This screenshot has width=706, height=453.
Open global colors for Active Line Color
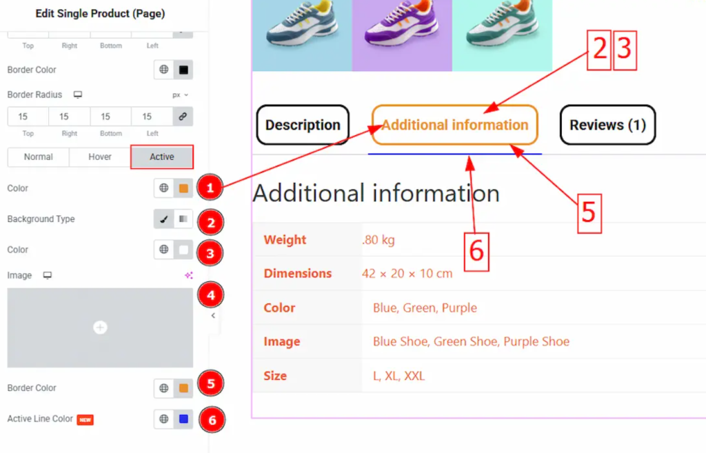[164, 419]
